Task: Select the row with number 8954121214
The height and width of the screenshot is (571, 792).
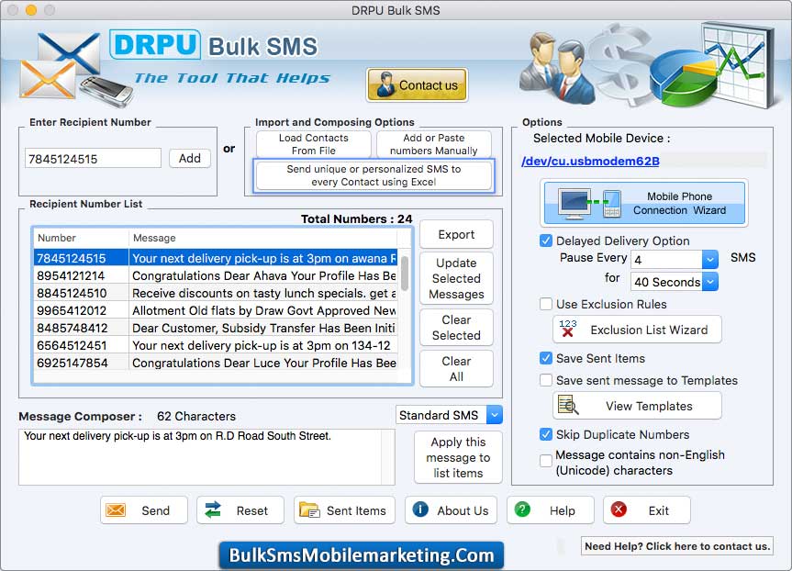Action: (x=216, y=275)
